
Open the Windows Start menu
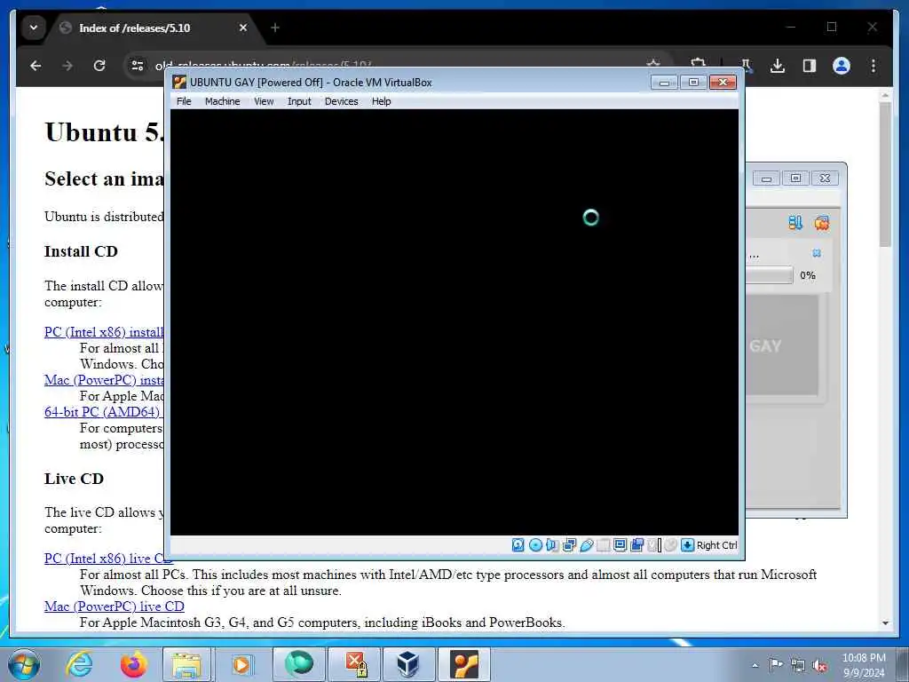click(x=24, y=664)
